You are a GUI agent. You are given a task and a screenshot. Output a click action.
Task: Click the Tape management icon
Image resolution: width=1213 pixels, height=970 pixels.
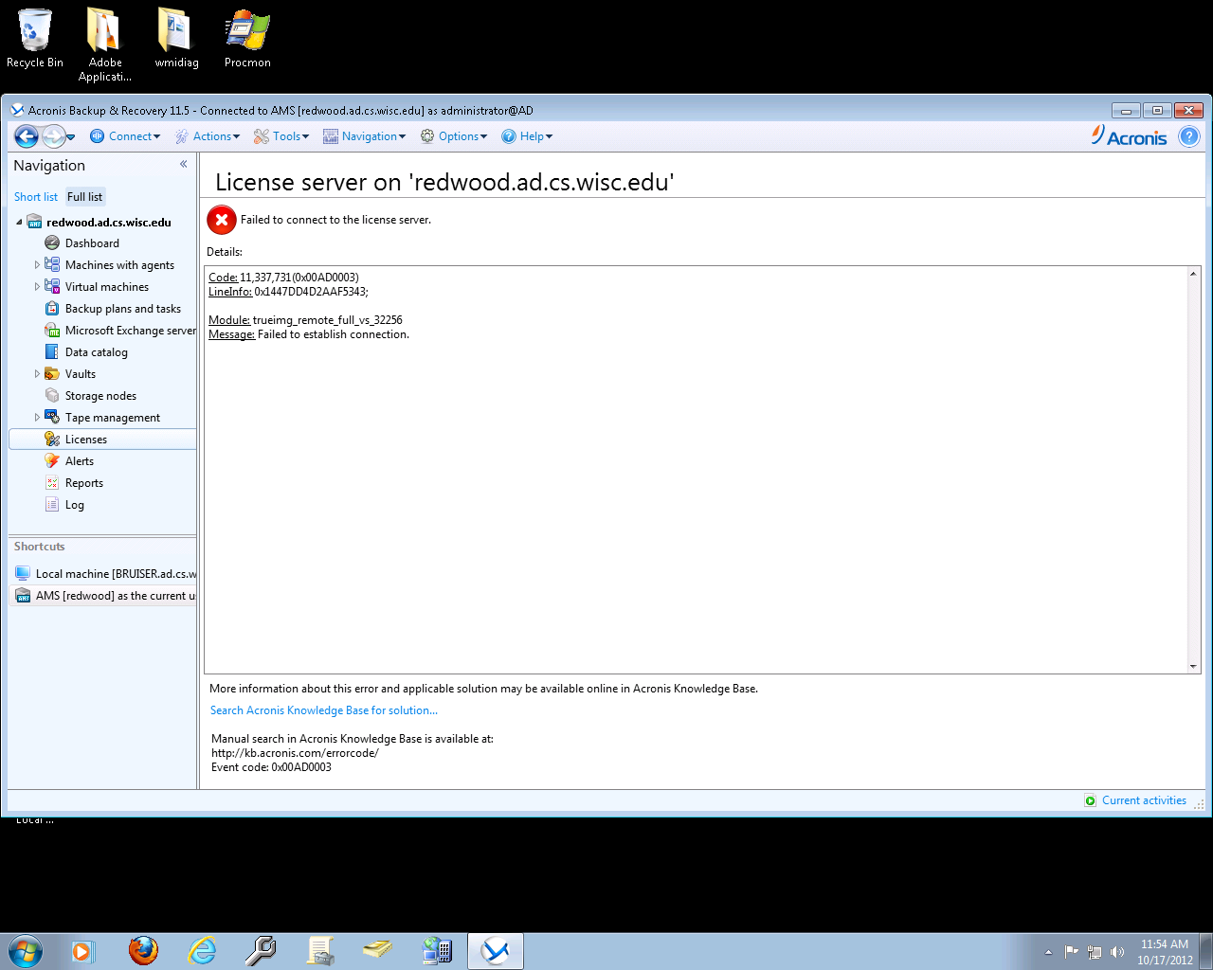tap(52, 418)
